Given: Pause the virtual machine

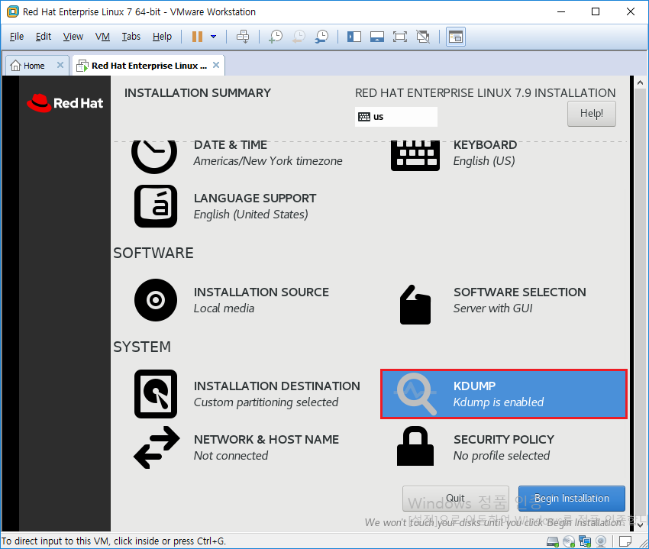Looking at the screenshot, I should point(197,37).
